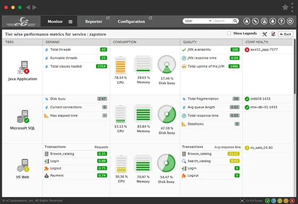Open the notifications bell icon

(273, 21)
